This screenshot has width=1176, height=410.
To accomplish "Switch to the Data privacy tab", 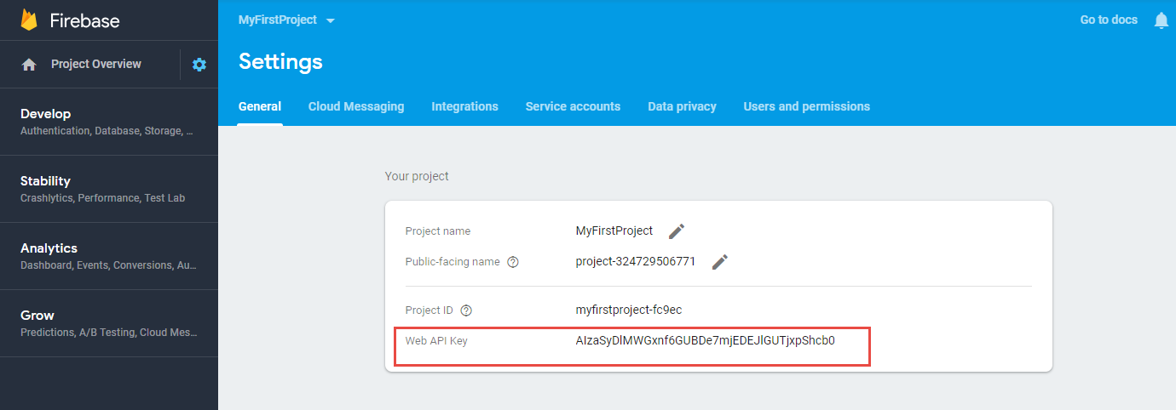I will pos(682,106).
